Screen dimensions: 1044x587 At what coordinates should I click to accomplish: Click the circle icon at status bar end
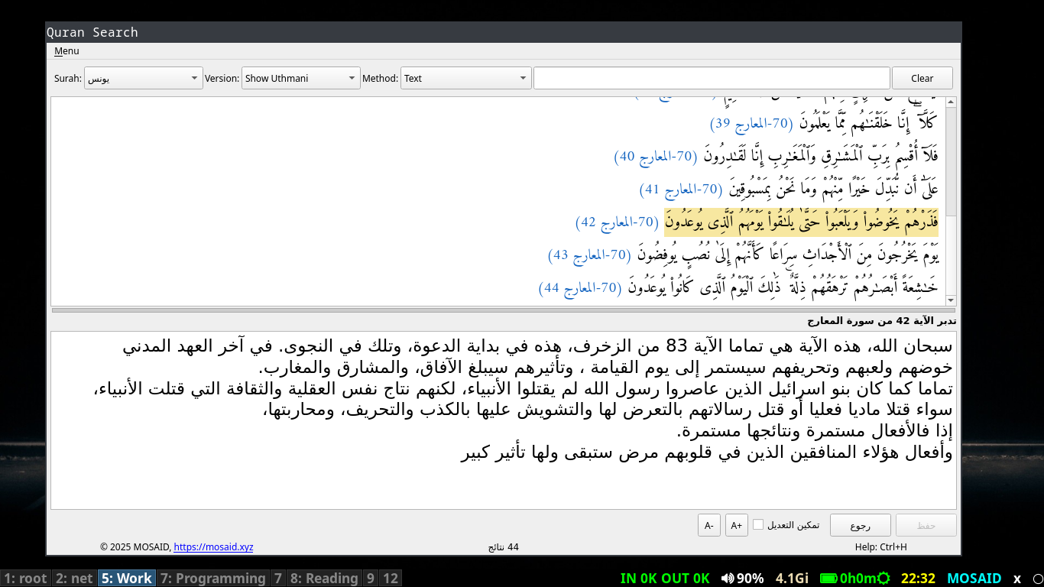pyautogui.click(x=1037, y=579)
